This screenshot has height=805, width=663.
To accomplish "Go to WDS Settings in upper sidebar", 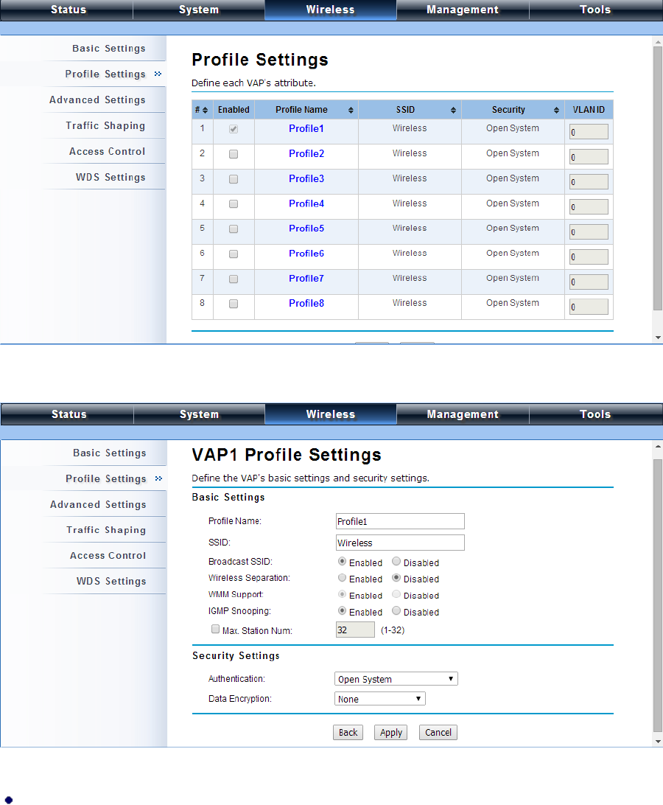I will (x=110, y=177).
